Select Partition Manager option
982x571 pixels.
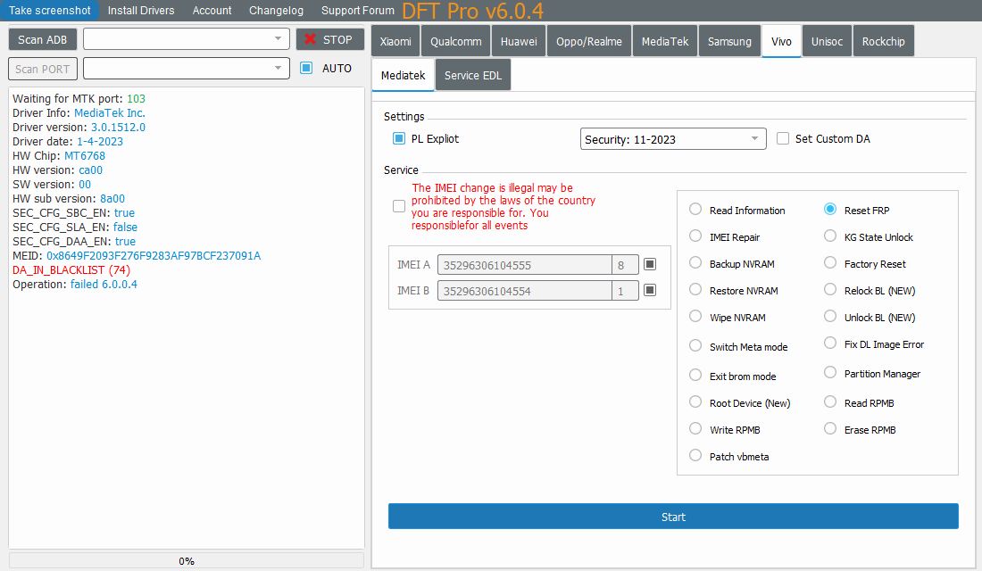coord(830,373)
